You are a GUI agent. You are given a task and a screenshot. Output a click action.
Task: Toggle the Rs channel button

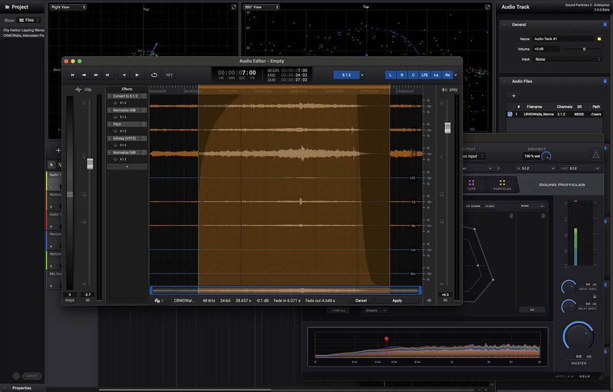pyautogui.click(x=447, y=75)
